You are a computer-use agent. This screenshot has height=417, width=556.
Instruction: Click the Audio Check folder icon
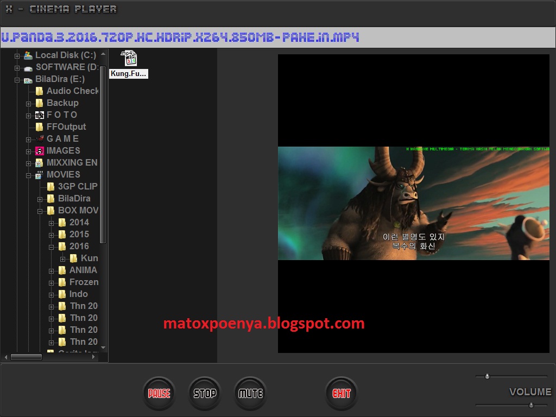[39, 91]
